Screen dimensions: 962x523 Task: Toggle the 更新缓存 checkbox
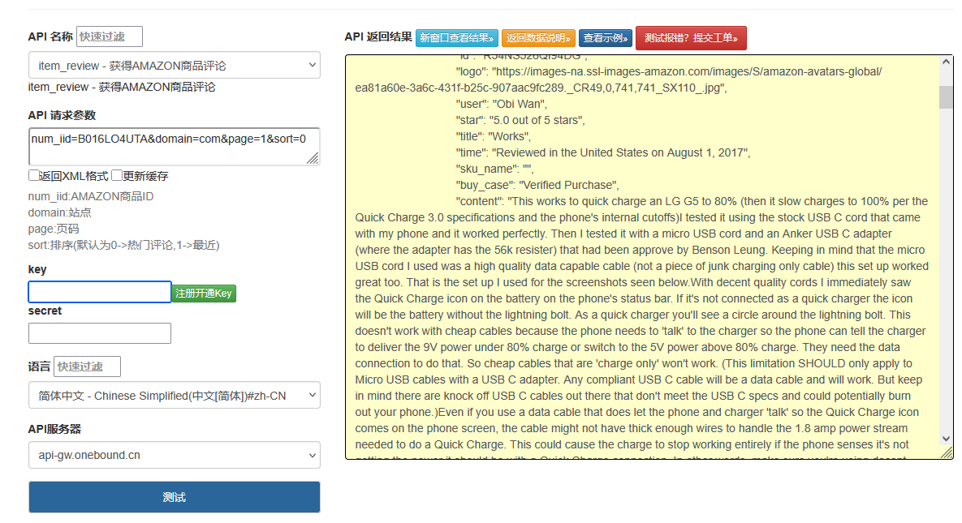[117, 175]
